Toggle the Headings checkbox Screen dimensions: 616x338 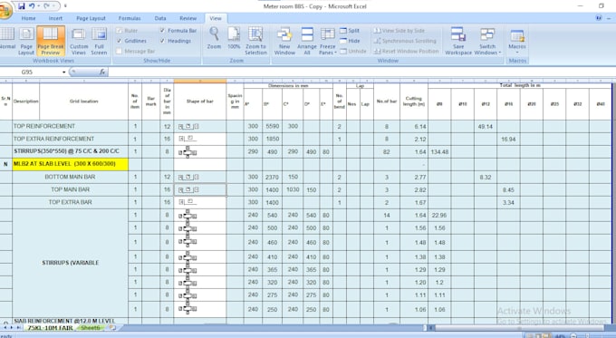pyautogui.click(x=162, y=41)
